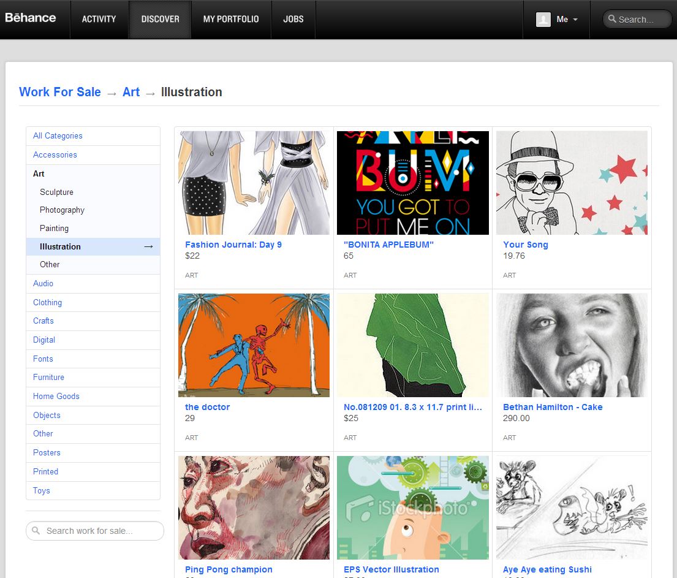Select All Categories in sidebar
This screenshot has width=677, height=578.
93,135
